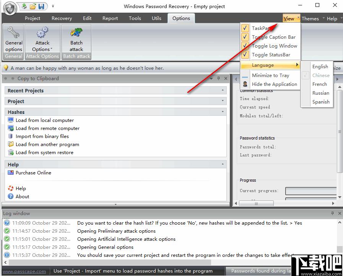Expand the Language submenu
The image size is (343, 276).
tap(270, 65)
